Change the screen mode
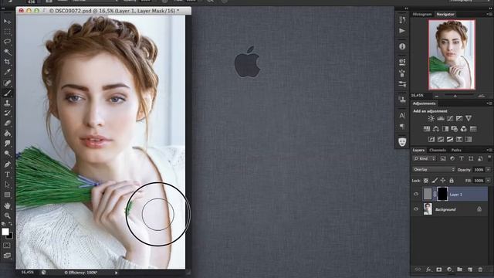Image resolution: width=494 pixels, height=278 pixels. click(x=7, y=256)
